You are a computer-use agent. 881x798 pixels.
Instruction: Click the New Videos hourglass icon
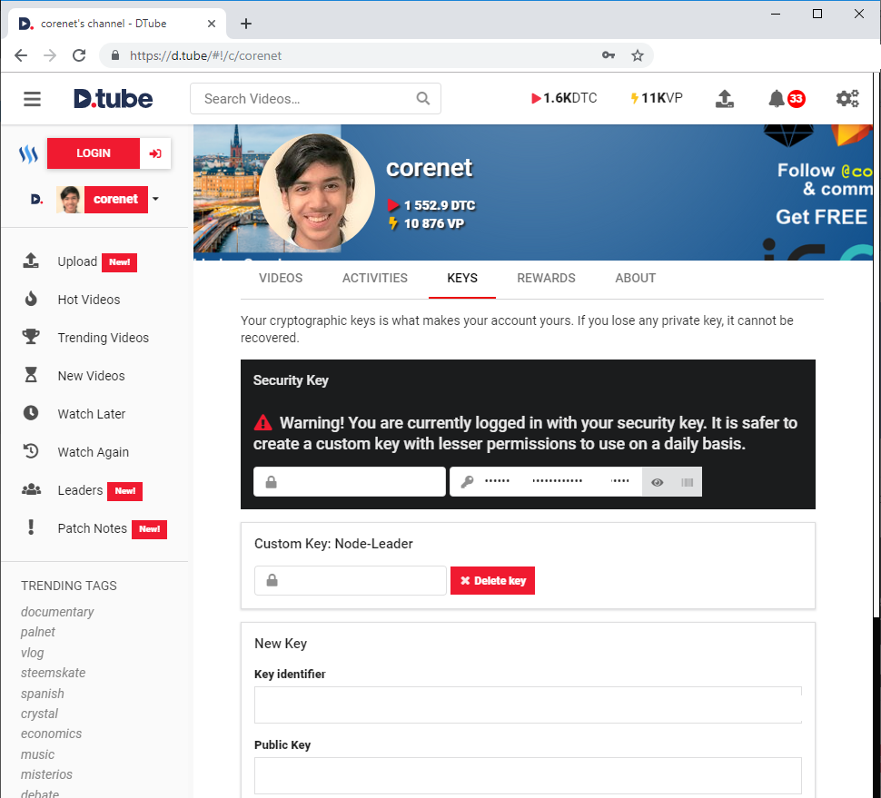point(31,375)
